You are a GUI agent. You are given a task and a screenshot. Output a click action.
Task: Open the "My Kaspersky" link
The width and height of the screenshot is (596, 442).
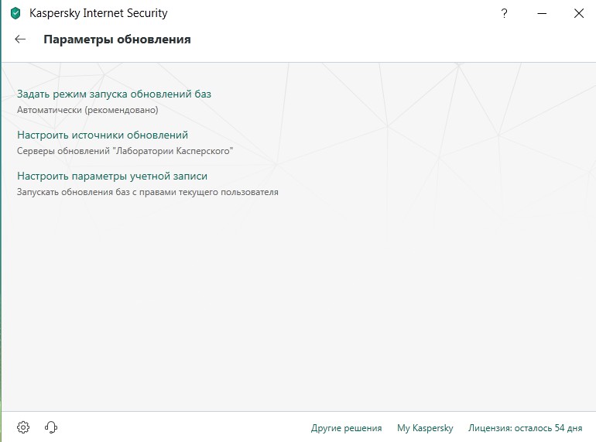pos(425,427)
